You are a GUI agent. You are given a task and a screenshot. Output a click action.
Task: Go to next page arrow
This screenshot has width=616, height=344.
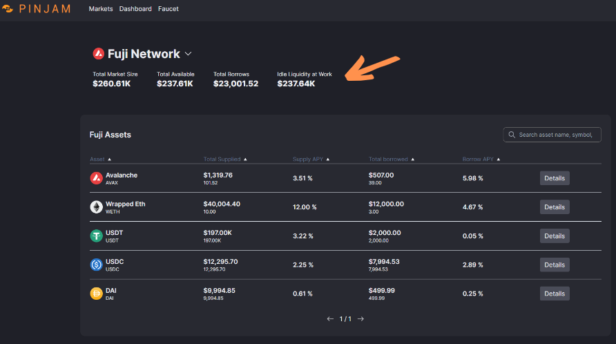(x=360, y=319)
